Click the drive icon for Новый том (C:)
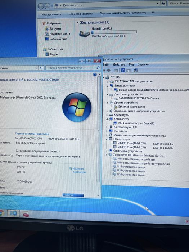Screen dimensions: 189x252 (85, 33)
